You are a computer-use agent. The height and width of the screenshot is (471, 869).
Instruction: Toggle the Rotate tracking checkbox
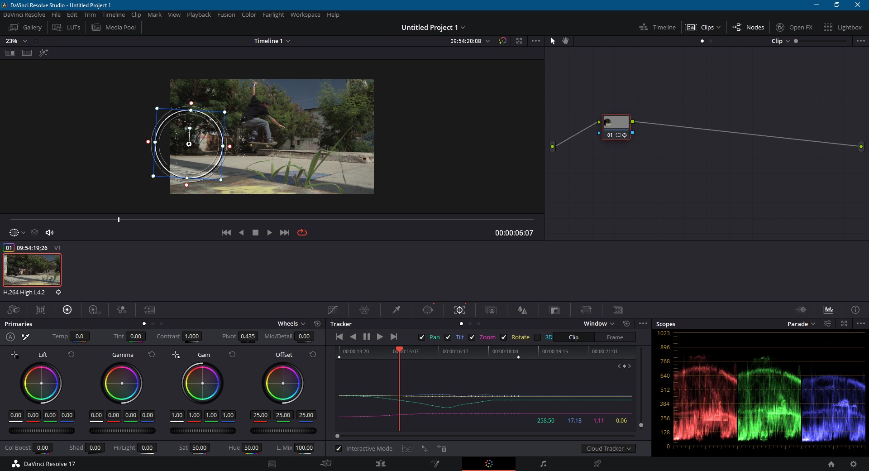pyautogui.click(x=504, y=337)
